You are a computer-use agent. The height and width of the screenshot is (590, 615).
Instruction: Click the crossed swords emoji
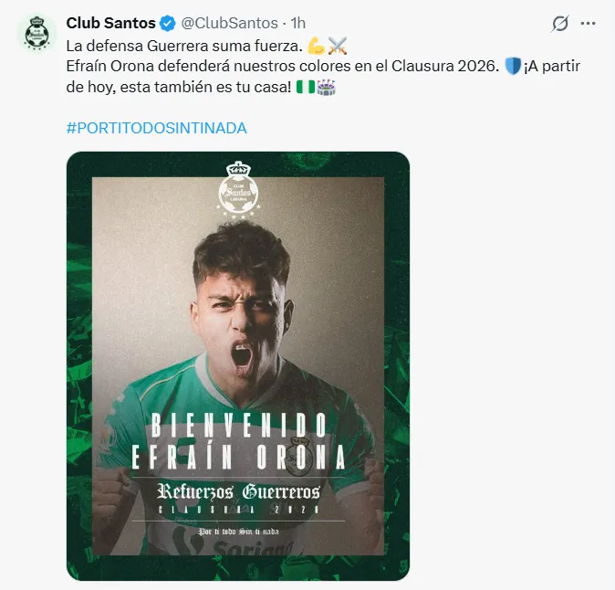[x=336, y=45]
